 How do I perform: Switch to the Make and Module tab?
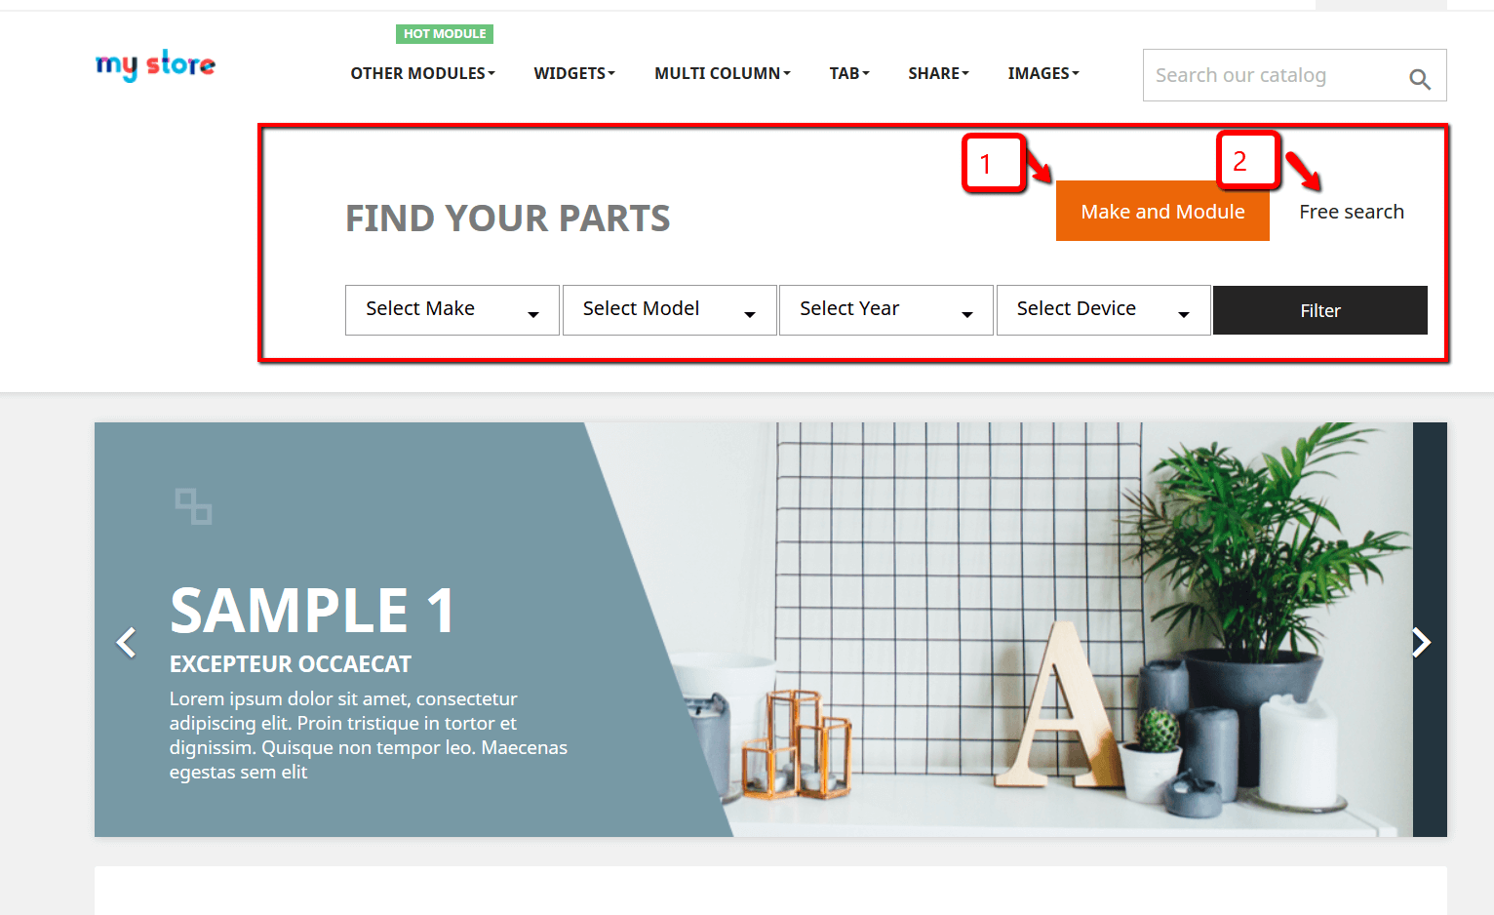[1162, 211]
